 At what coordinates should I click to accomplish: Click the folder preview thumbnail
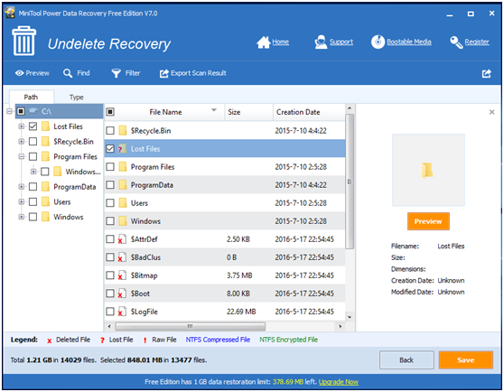428,170
